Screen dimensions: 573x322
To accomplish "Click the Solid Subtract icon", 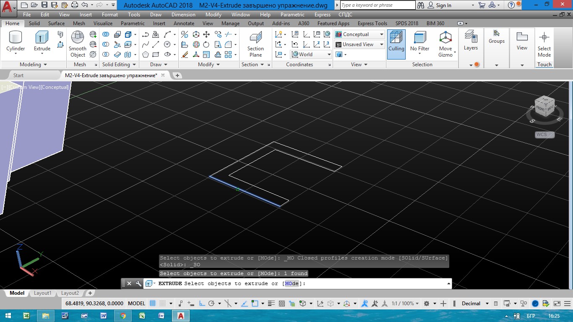I will tap(106, 44).
